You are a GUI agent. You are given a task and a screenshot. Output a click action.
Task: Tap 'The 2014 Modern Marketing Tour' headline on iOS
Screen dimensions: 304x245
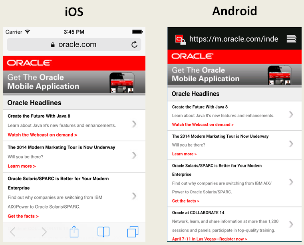click(62, 147)
